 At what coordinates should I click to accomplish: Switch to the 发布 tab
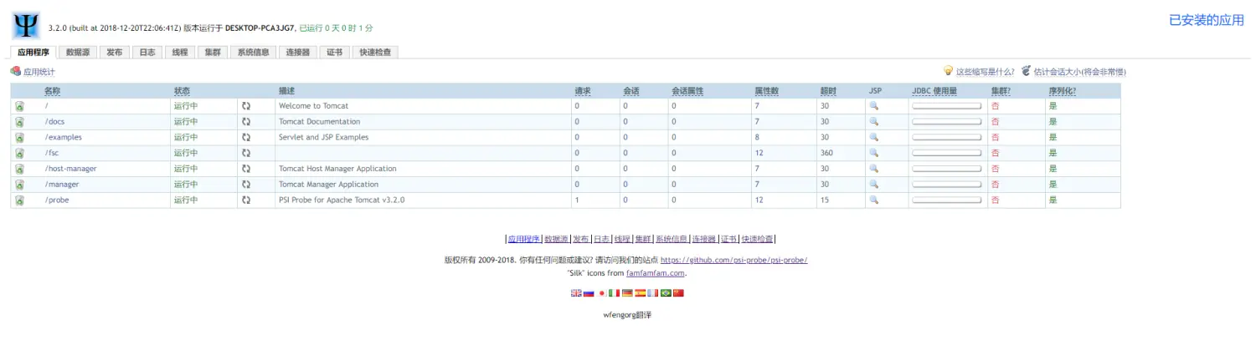pos(114,52)
